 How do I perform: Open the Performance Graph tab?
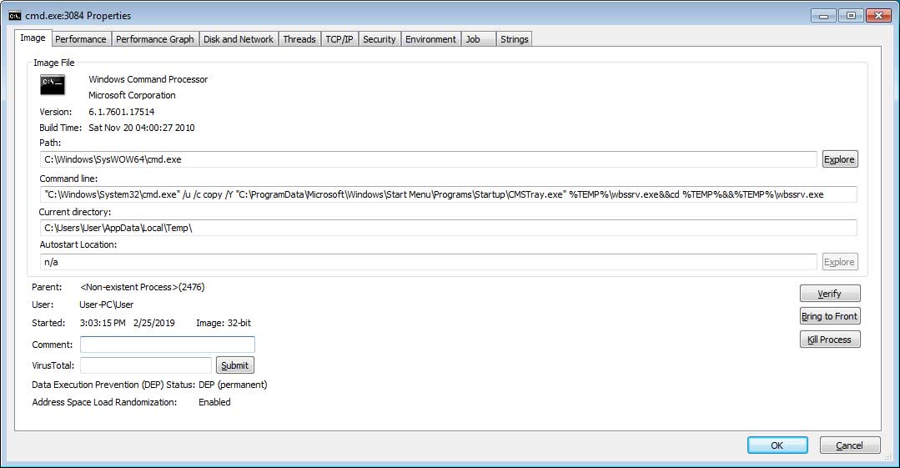[x=155, y=39]
